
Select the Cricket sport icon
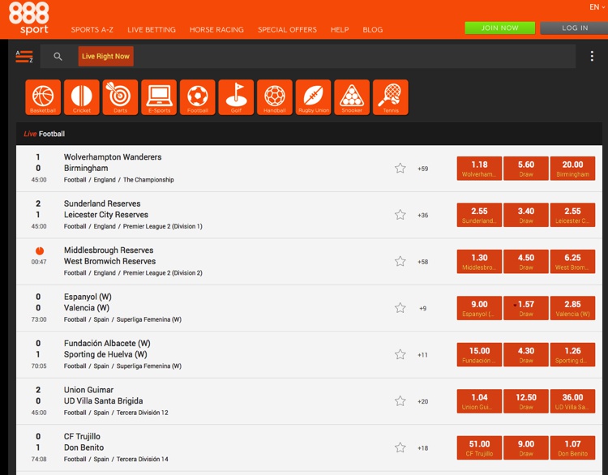coord(81,97)
